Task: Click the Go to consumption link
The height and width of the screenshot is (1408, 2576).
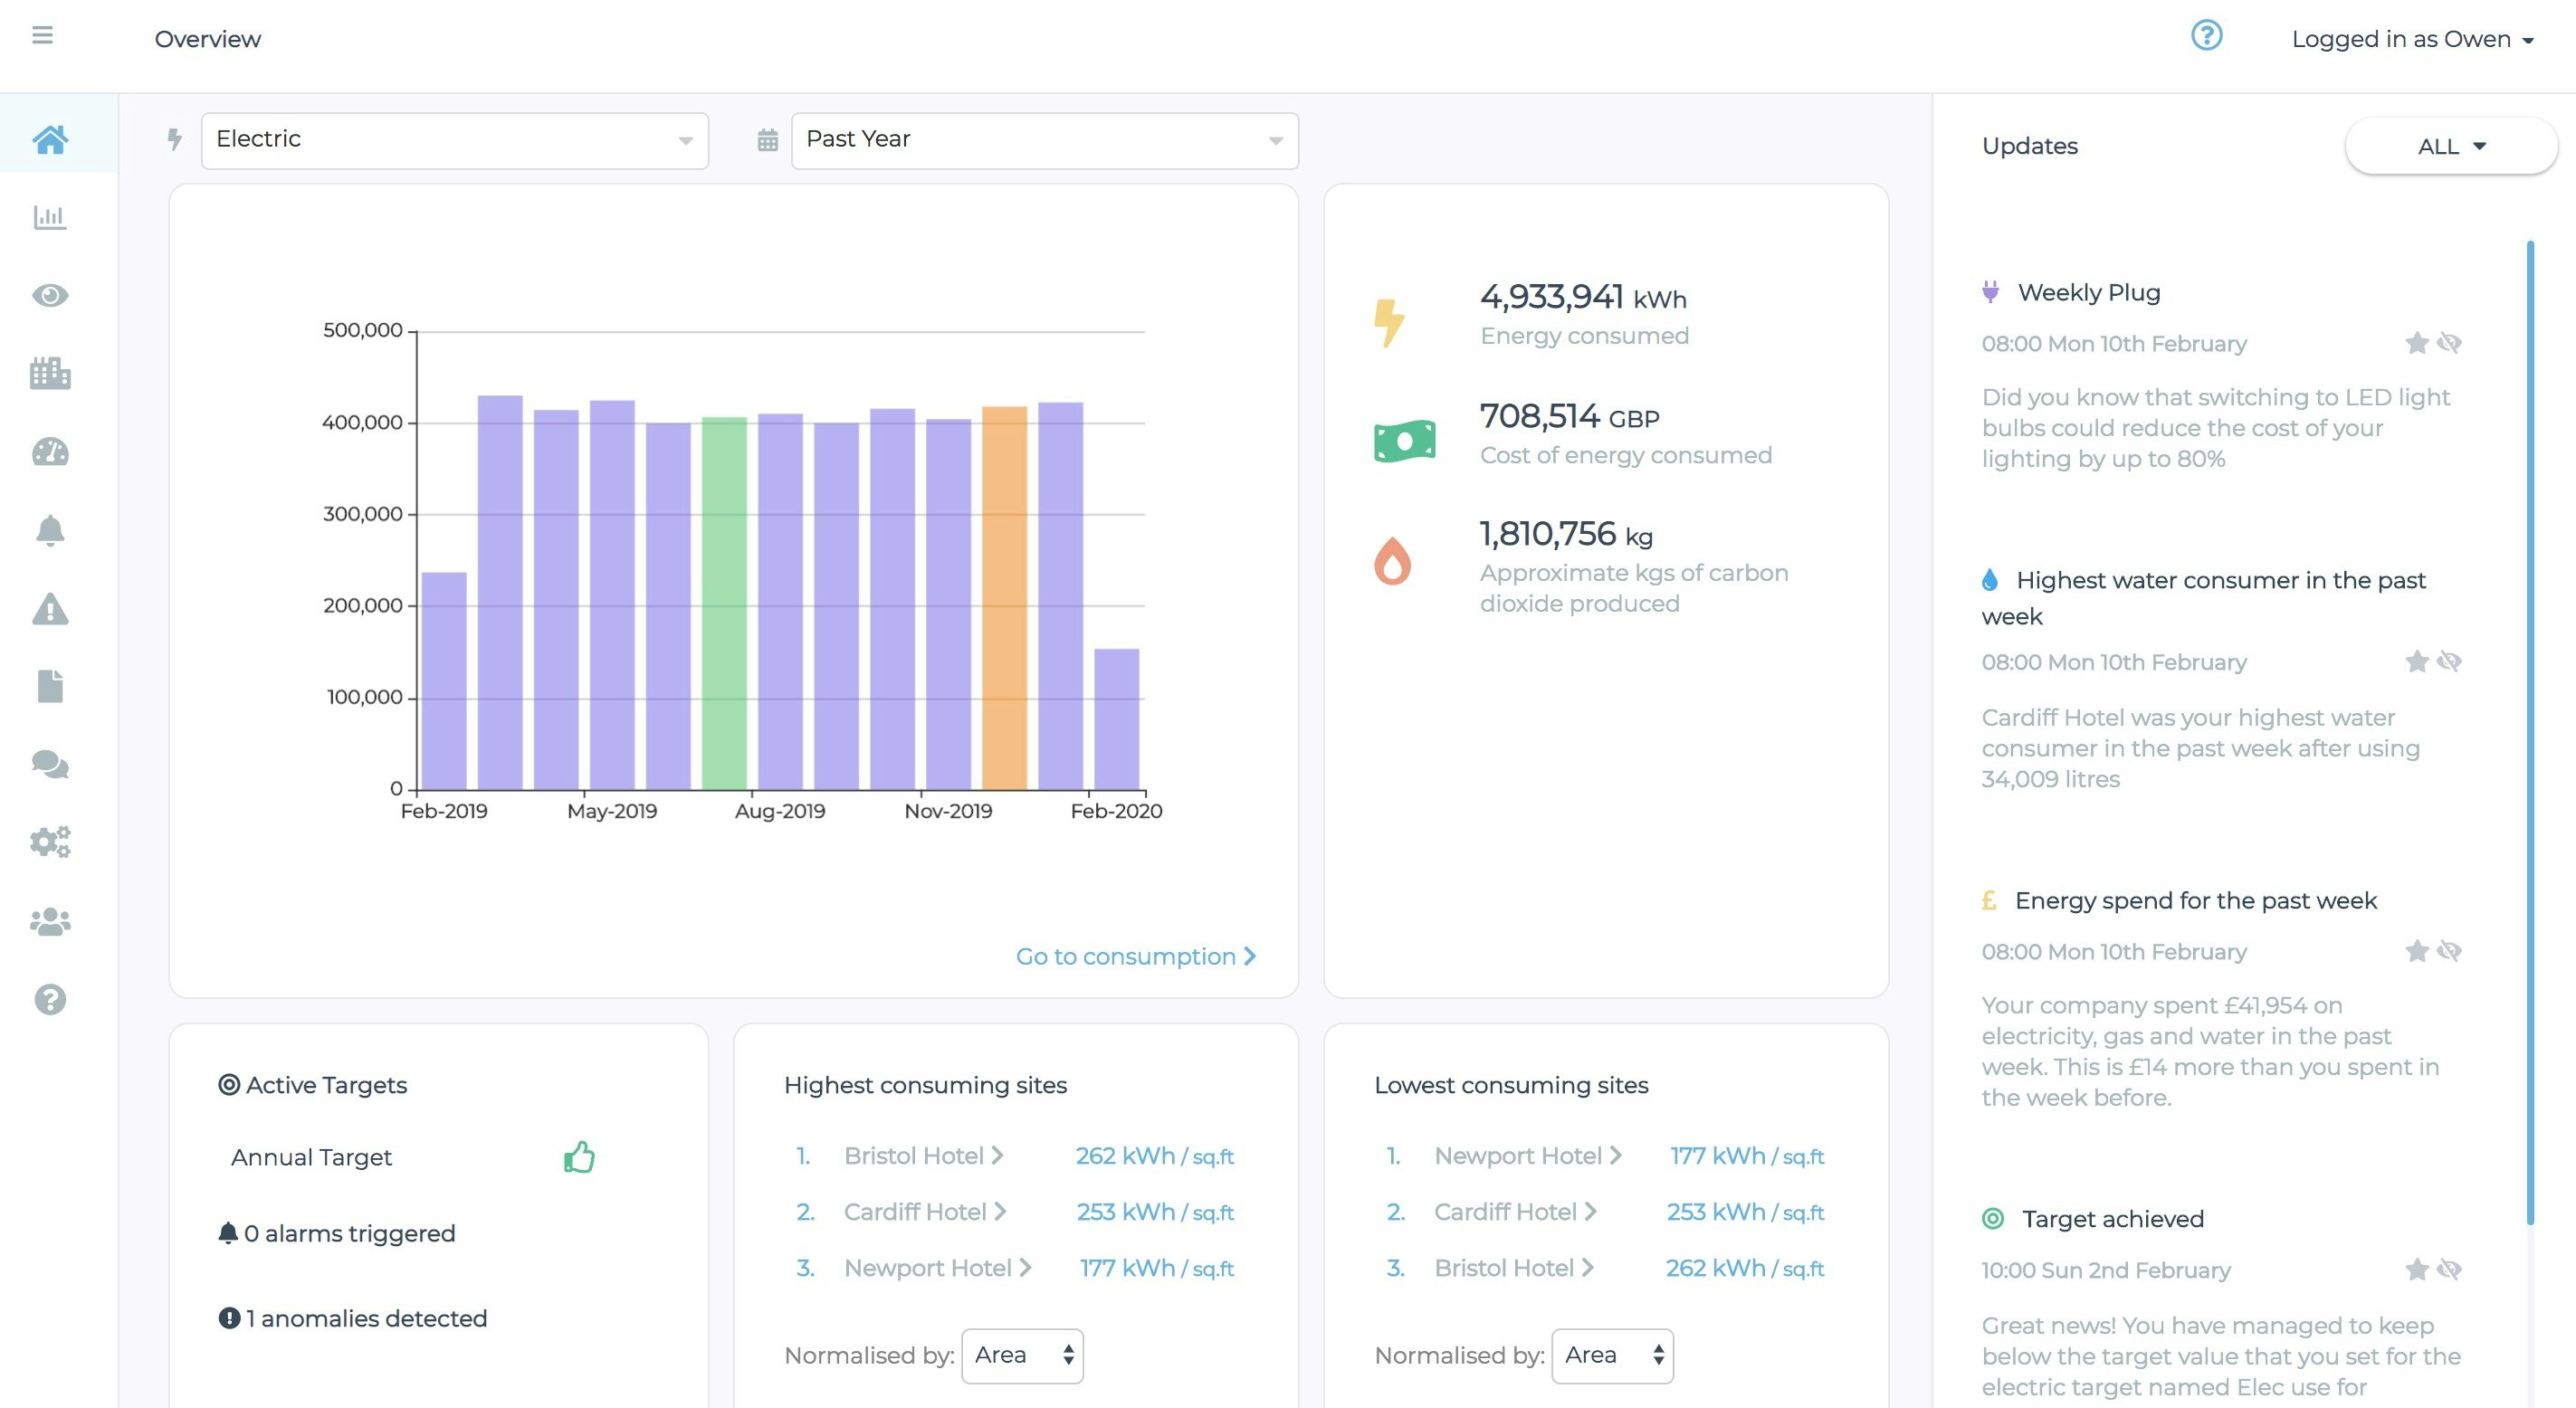Action: [x=1135, y=956]
